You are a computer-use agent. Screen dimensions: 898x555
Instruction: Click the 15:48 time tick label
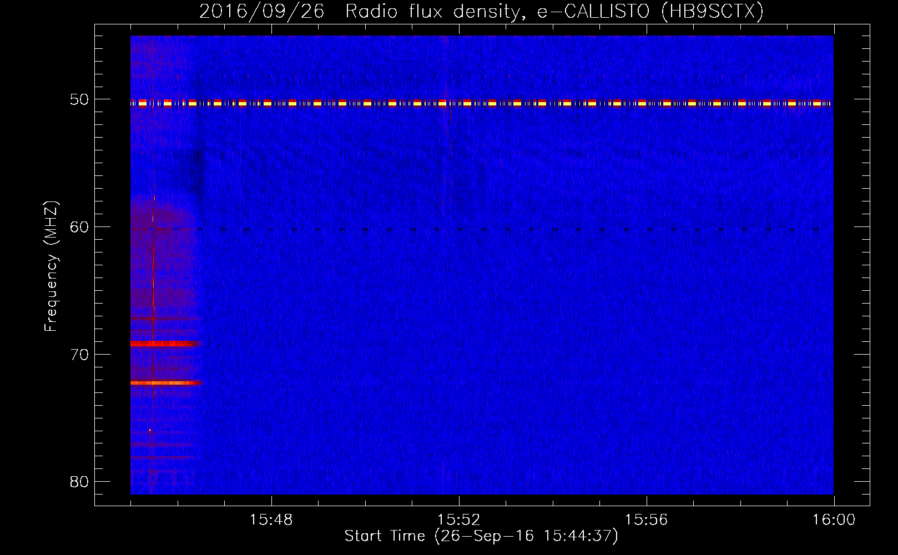[271, 520]
